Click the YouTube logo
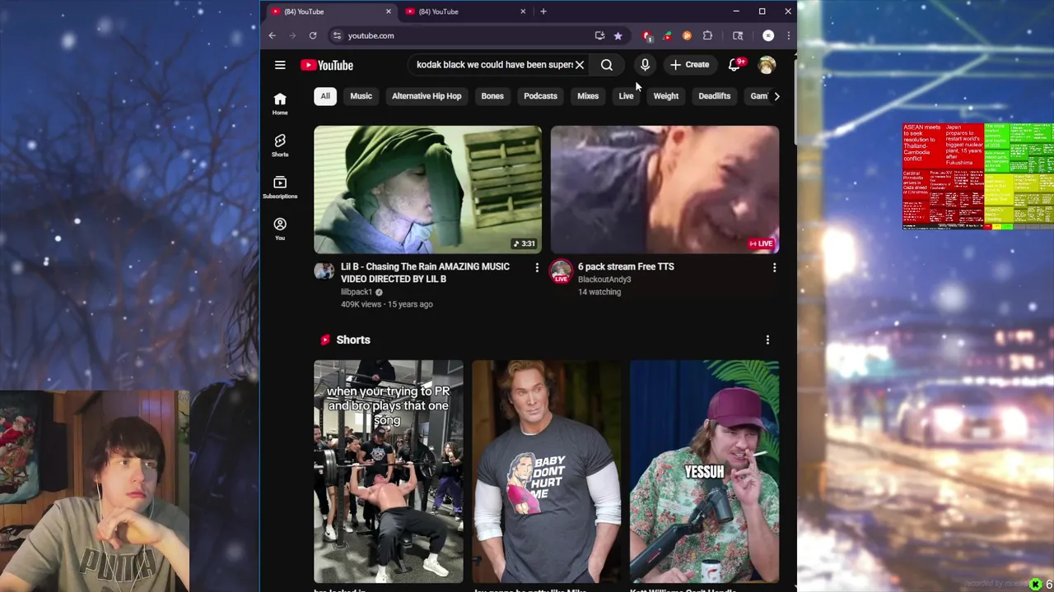 click(x=327, y=65)
